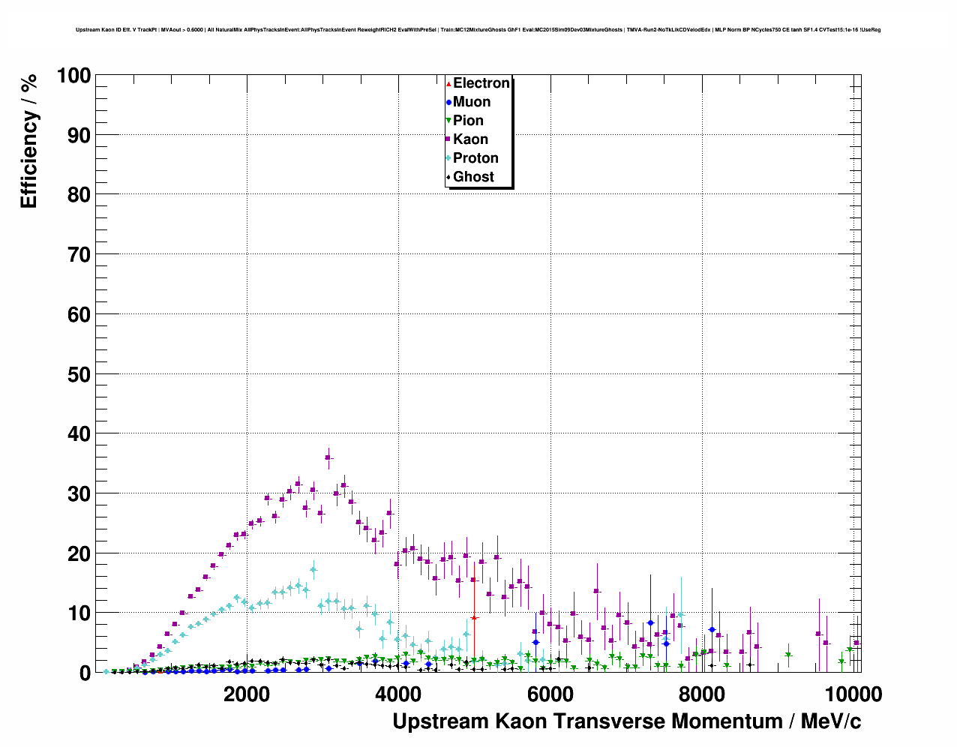Click the 100 tick label on y-axis
This screenshot has width=957, height=747.
click(73, 76)
